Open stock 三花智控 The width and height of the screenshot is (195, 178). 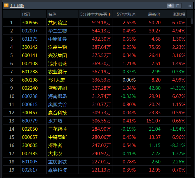[x=58, y=129]
